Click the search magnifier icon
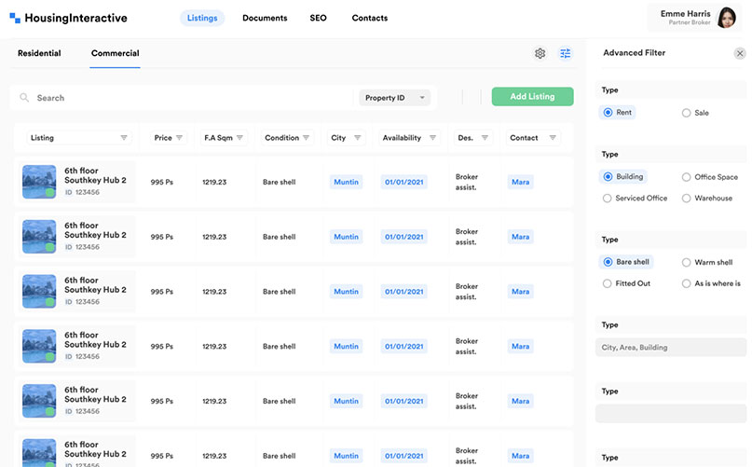Image resolution: width=752 pixels, height=467 pixels. pyautogui.click(x=24, y=98)
